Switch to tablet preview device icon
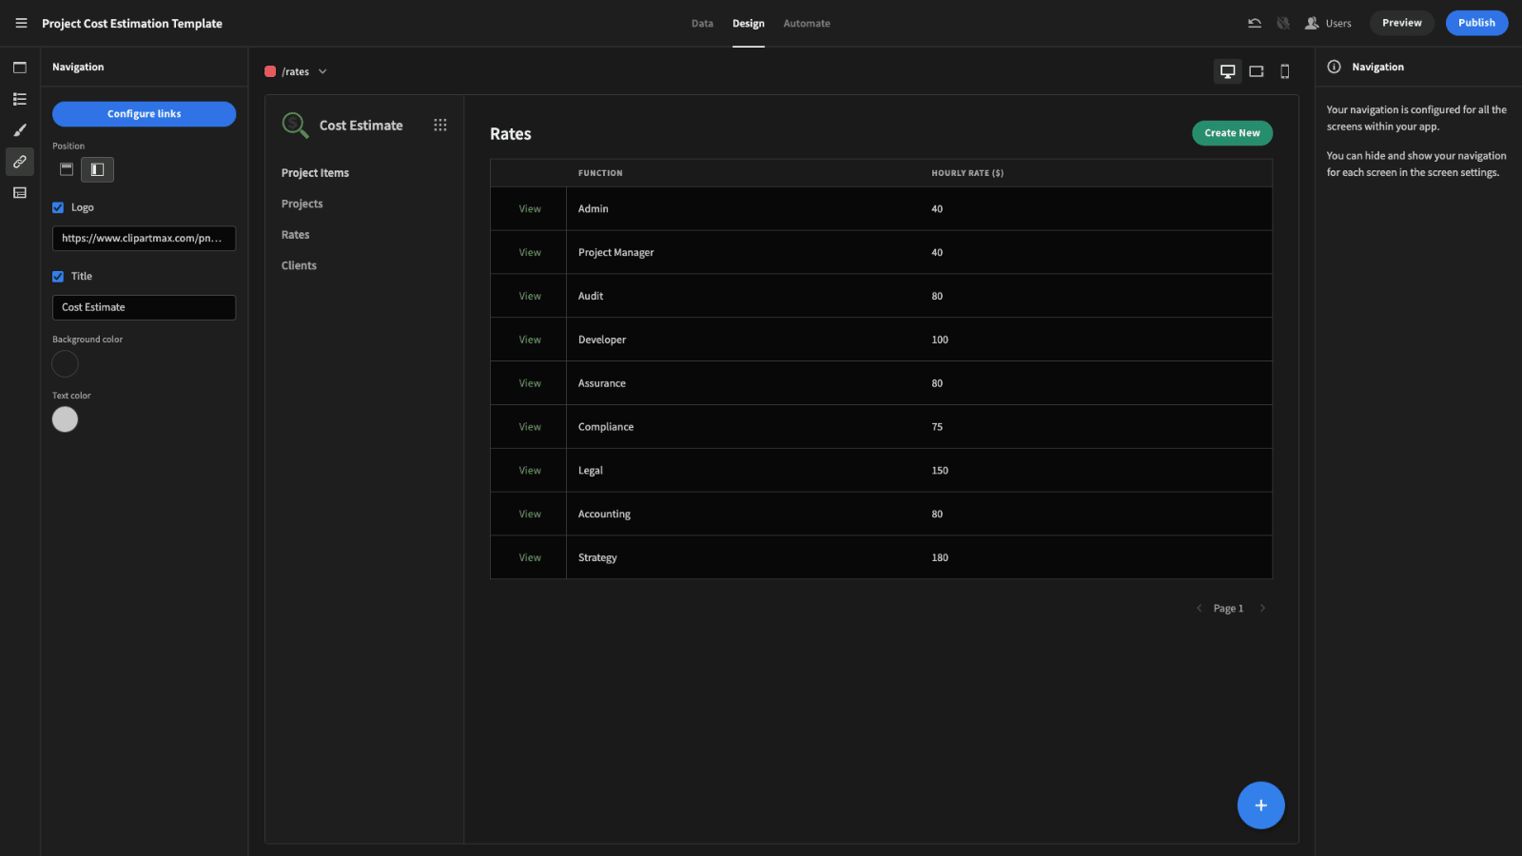Image resolution: width=1522 pixels, height=856 pixels. click(1257, 71)
